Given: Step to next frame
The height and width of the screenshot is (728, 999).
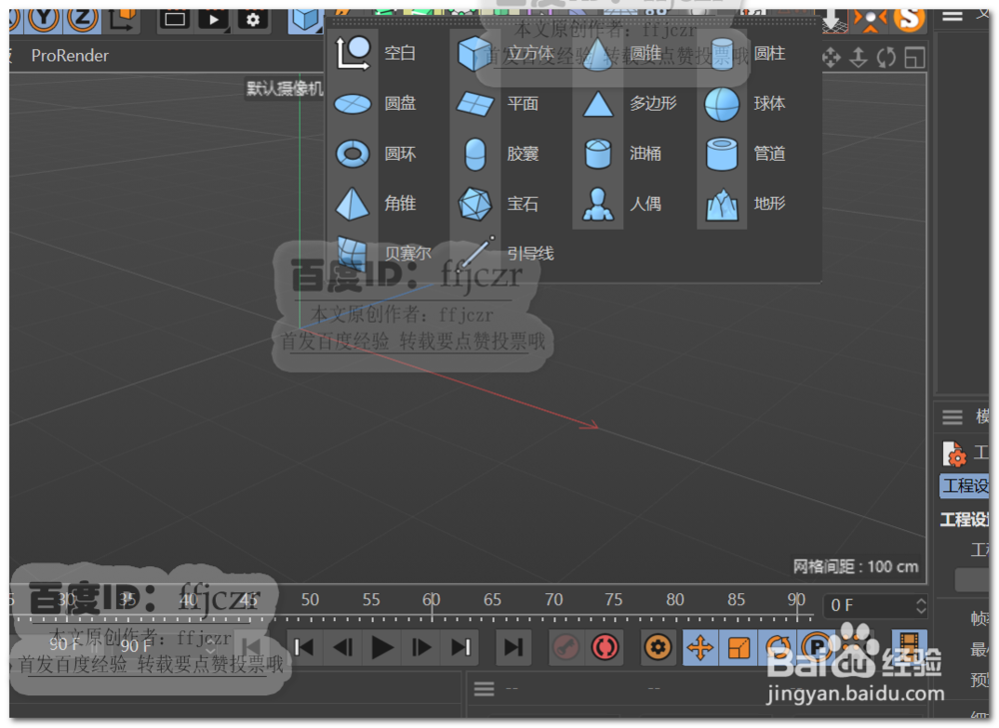Looking at the screenshot, I should coord(422,648).
